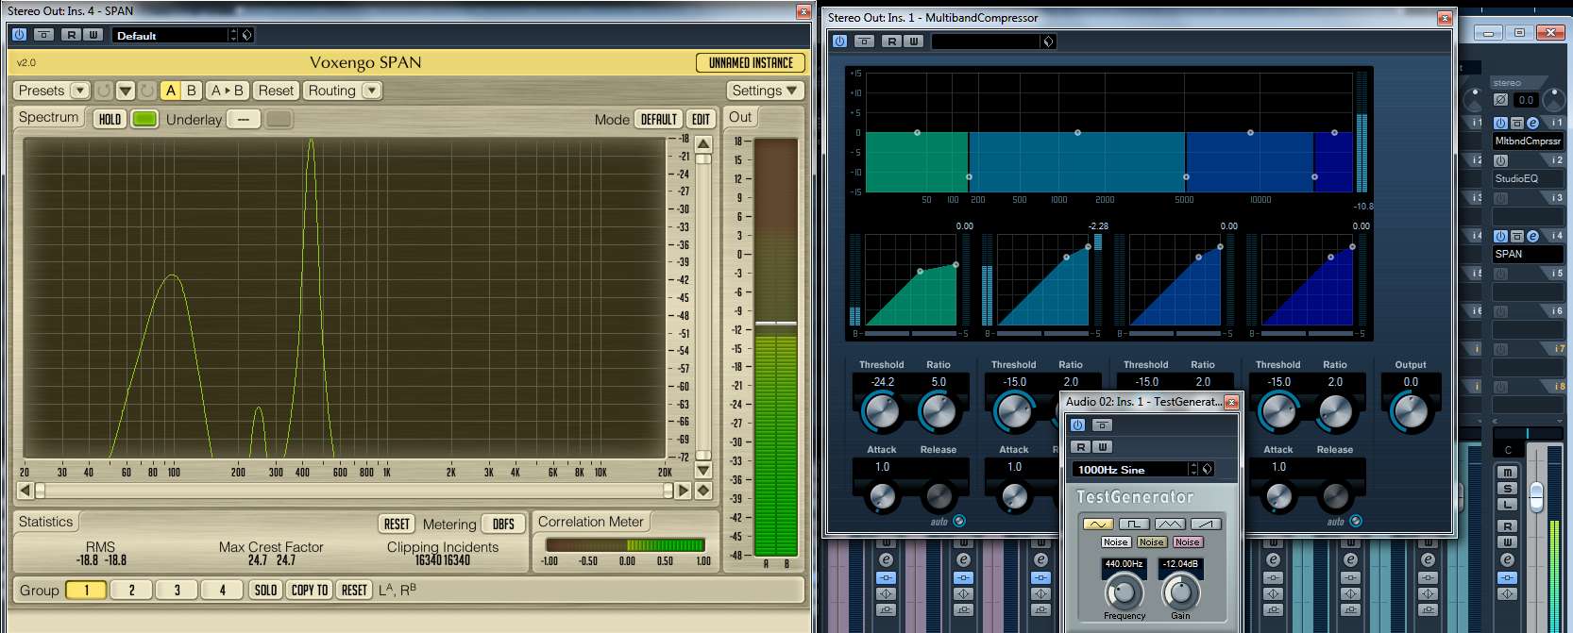The height and width of the screenshot is (633, 1573).
Task: Select Group 4 in SPAN
Action: (222, 591)
